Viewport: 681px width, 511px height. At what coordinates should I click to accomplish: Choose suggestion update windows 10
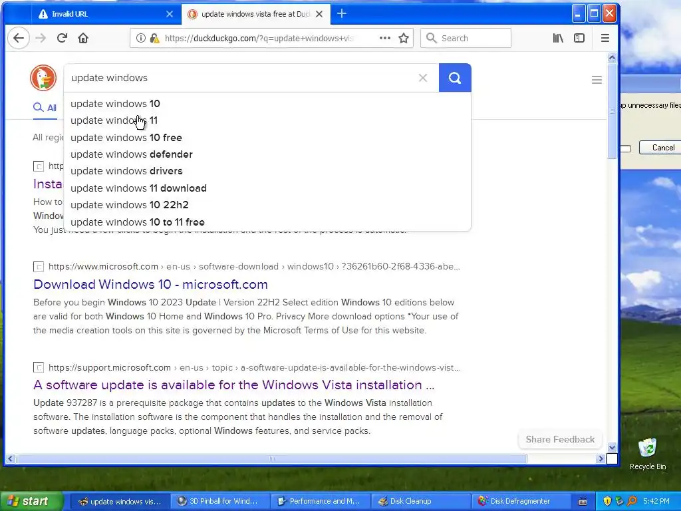[267, 104]
